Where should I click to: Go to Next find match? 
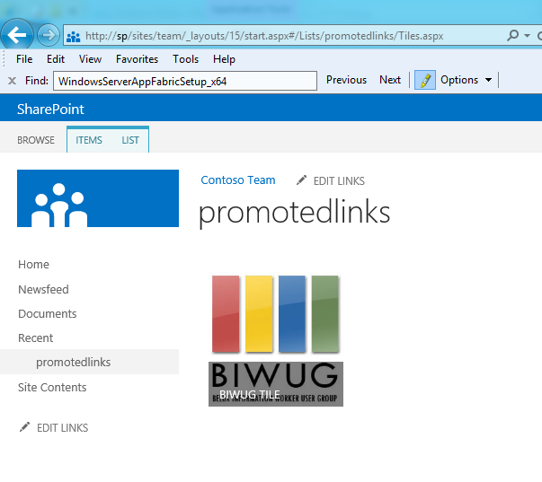click(390, 80)
